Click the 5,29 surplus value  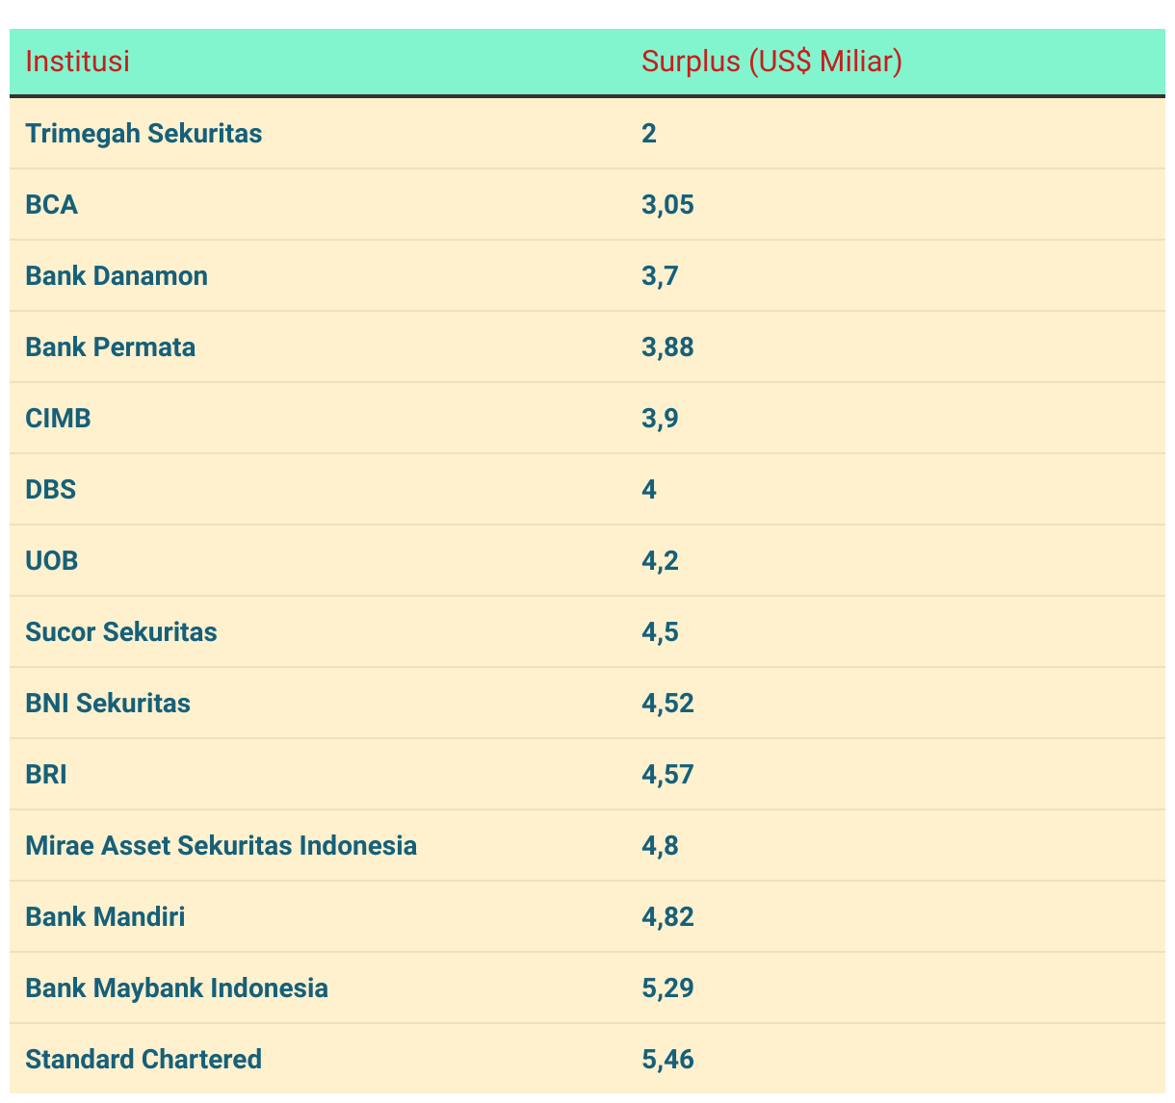(667, 988)
